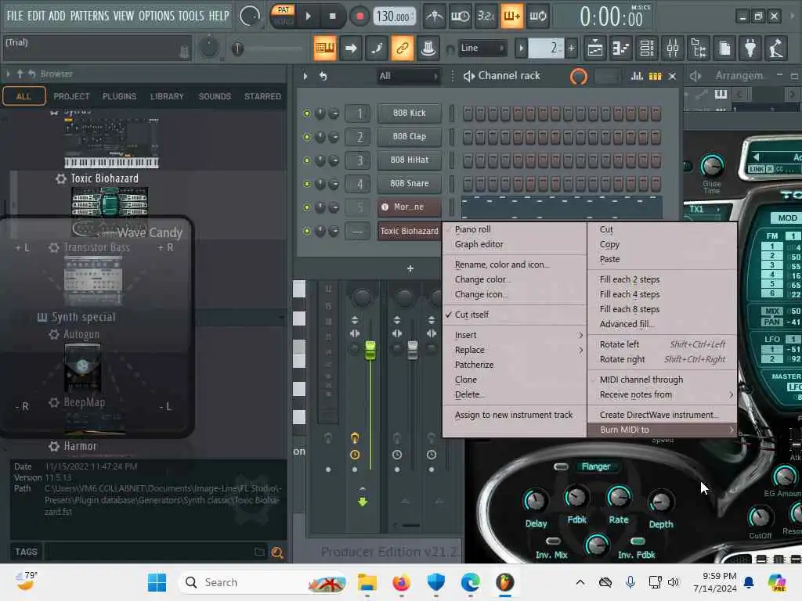Mute the 808 HiHat channel
Screen dimensions: 802x601
(x=307, y=160)
